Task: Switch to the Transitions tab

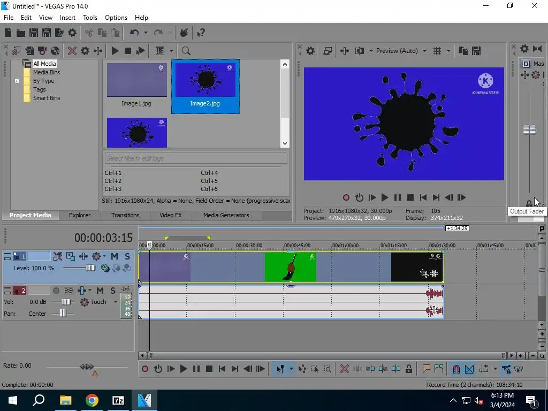Action: click(125, 215)
